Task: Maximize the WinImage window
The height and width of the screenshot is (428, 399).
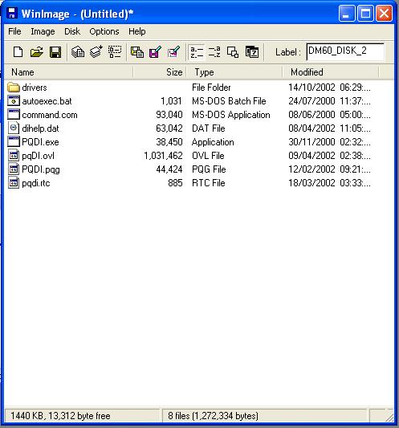Action: pos(365,13)
